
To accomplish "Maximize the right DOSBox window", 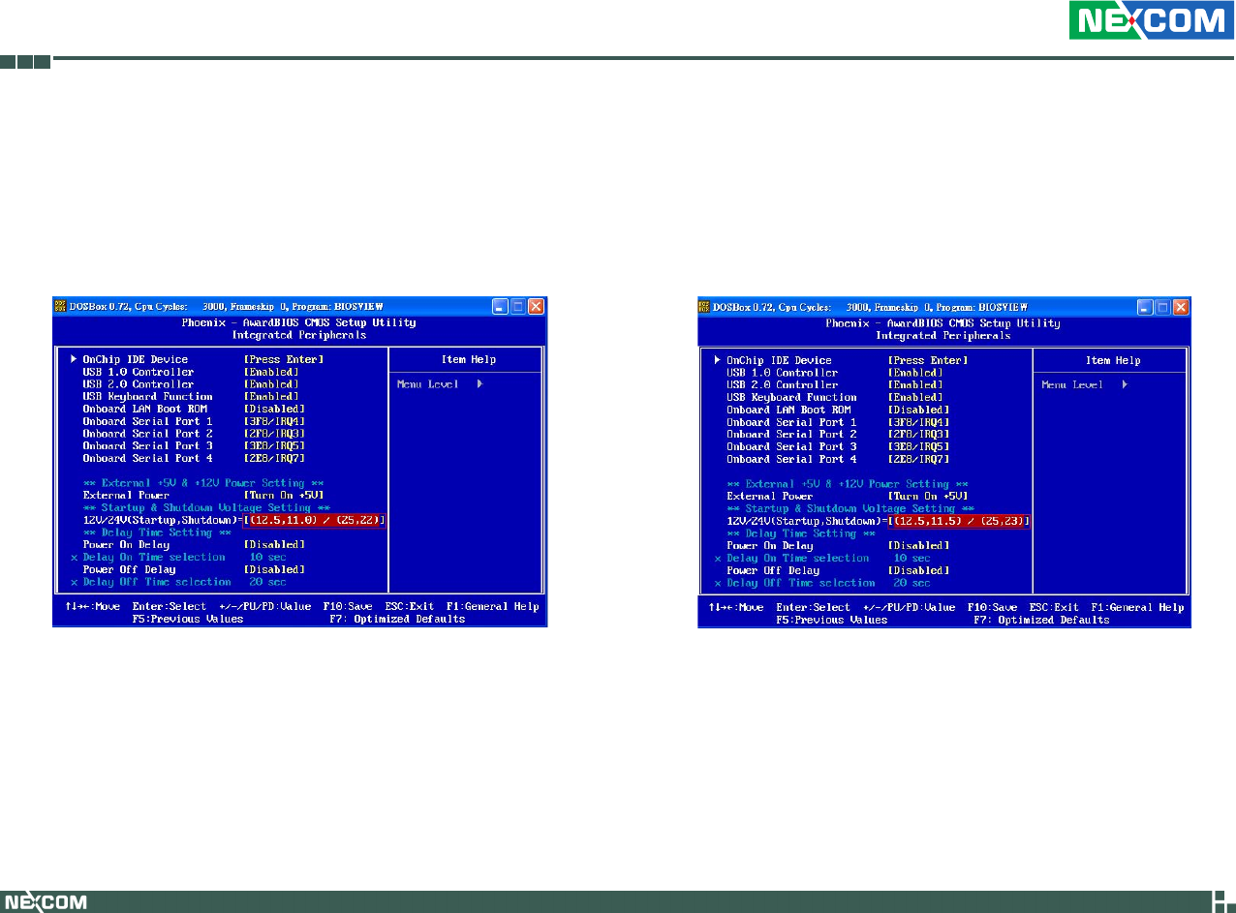I will (1162, 307).
